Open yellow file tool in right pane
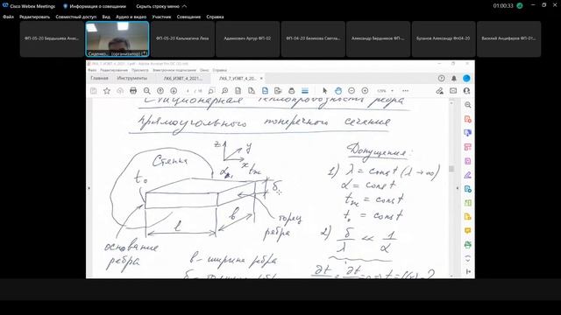Screen dimensions: 561x315 click(467, 217)
